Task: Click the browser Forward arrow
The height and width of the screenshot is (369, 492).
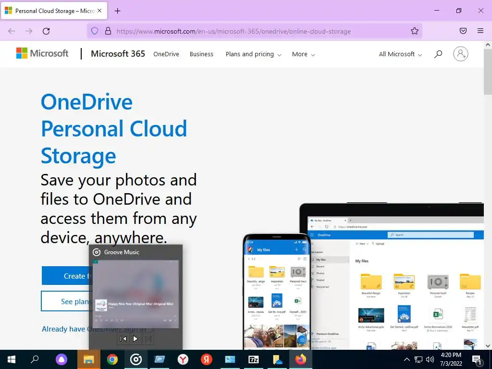Action: tap(29, 31)
